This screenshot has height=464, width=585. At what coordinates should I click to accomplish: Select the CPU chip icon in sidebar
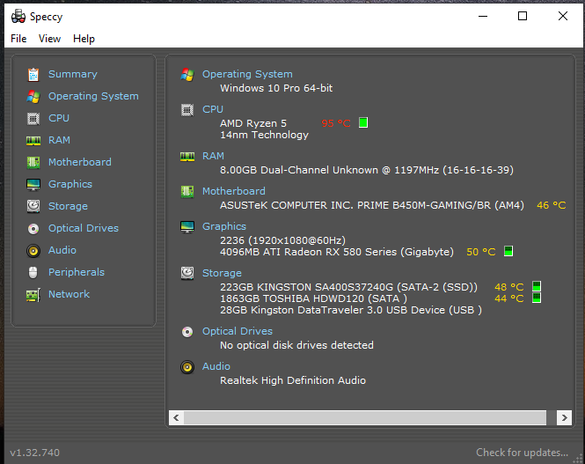click(x=33, y=119)
